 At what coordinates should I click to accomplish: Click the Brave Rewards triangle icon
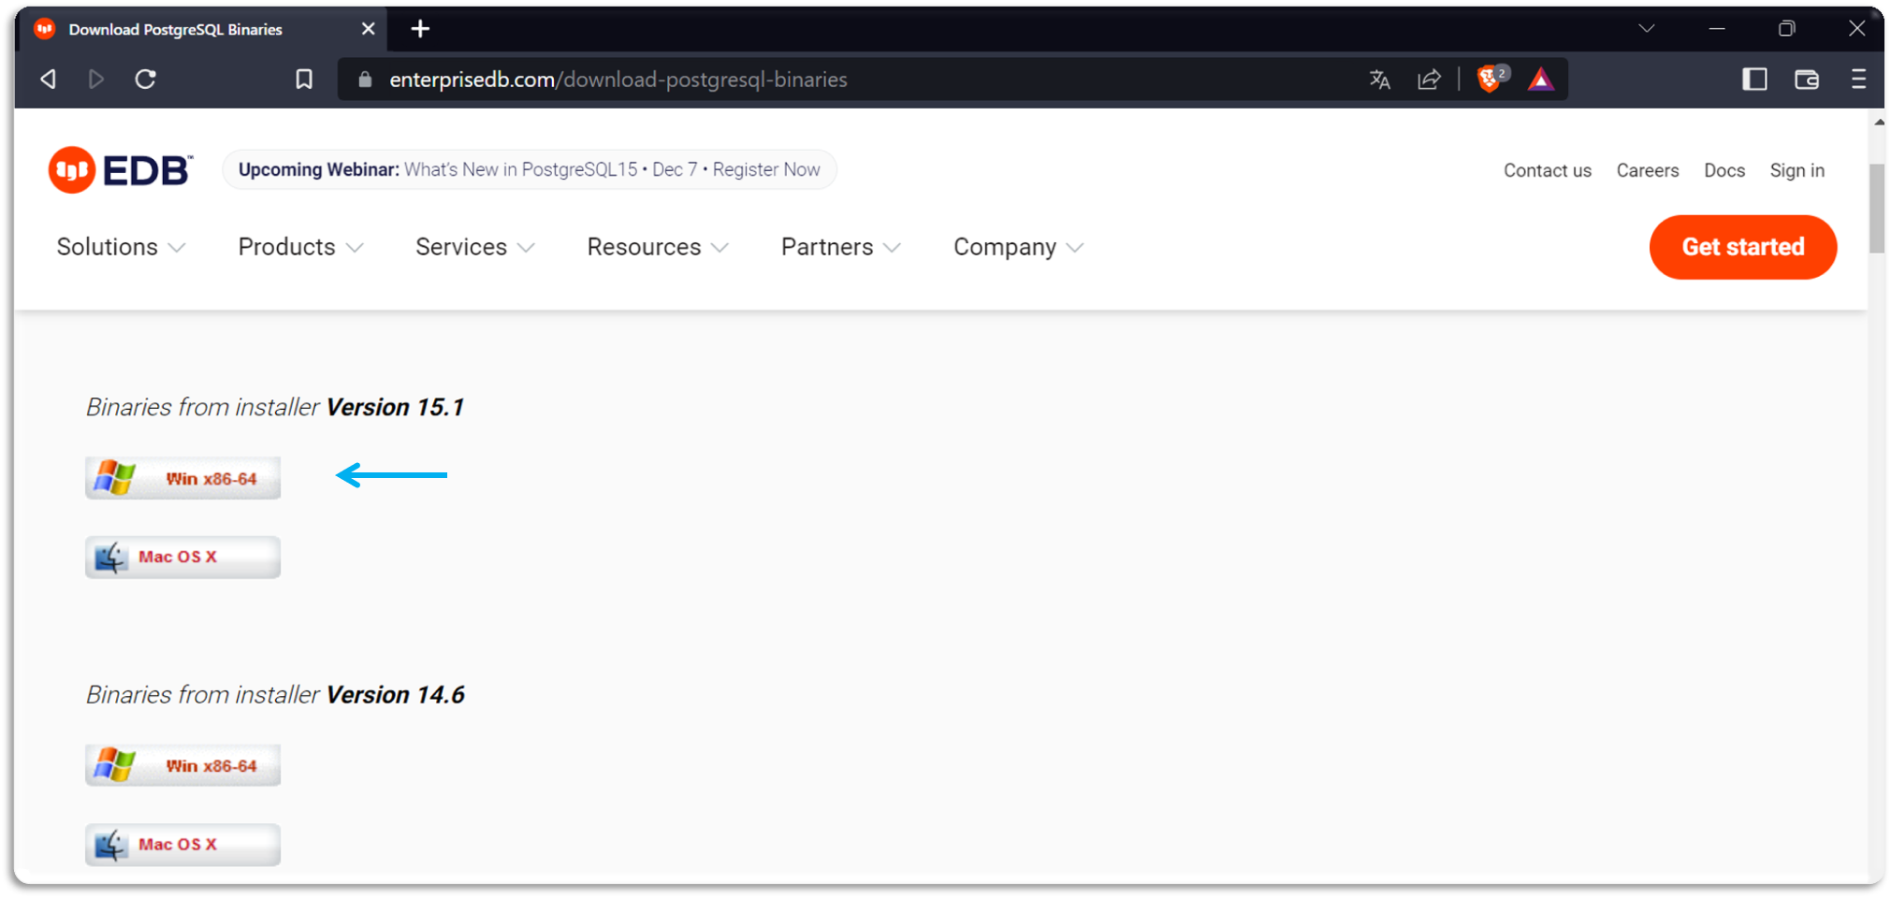click(x=1541, y=80)
